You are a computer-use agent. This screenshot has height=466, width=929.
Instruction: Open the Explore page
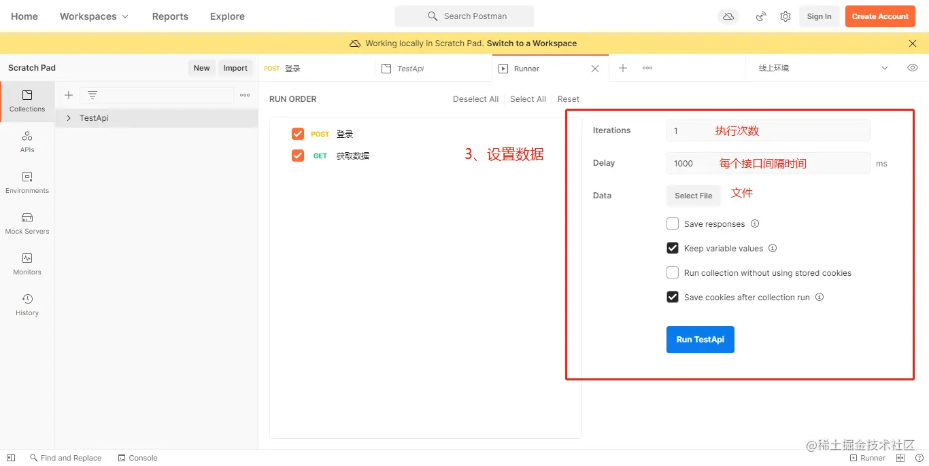[227, 16]
